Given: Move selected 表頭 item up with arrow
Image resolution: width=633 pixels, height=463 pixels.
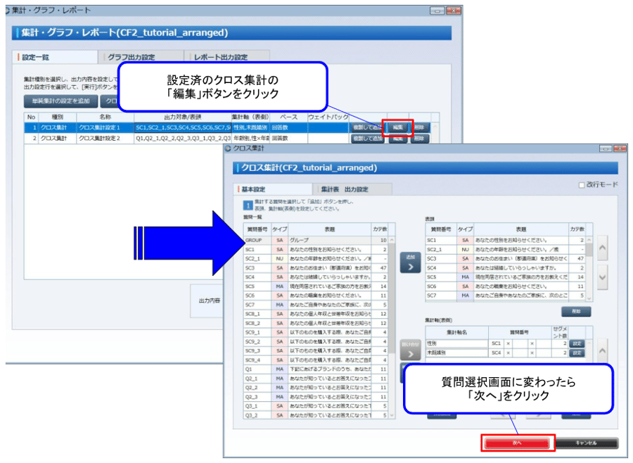Looking at the screenshot, I should [x=603, y=248].
